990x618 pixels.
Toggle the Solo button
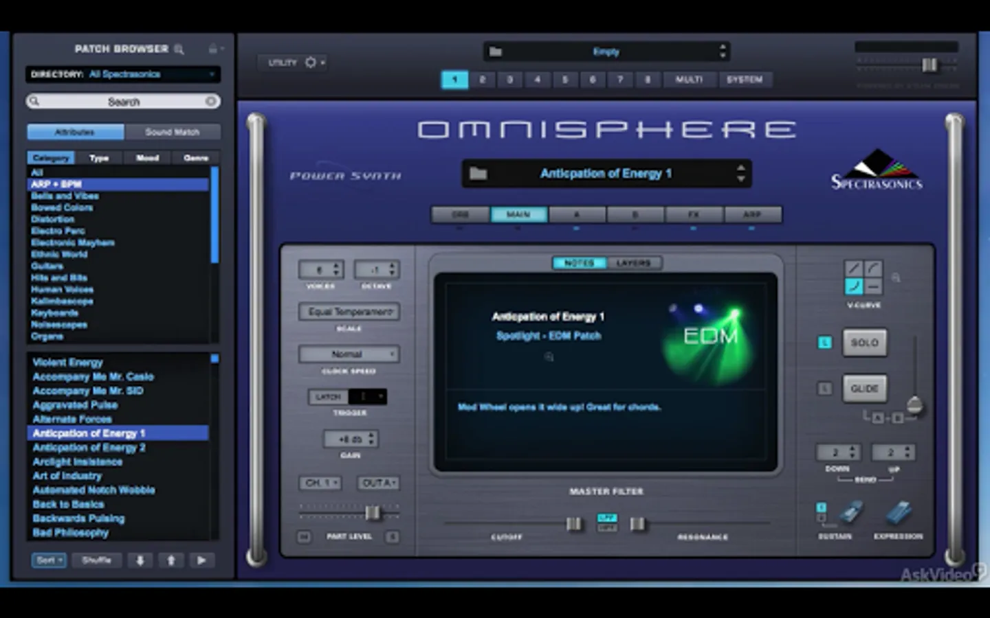coord(864,343)
